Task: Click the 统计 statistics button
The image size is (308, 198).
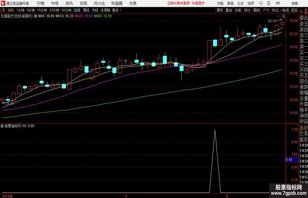Action: (x=247, y=10)
